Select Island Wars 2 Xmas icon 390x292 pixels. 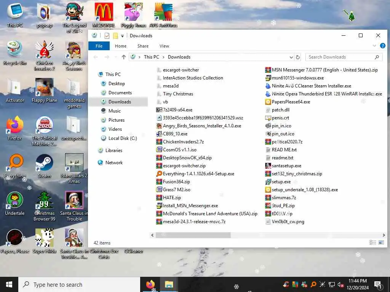pos(74,168)
